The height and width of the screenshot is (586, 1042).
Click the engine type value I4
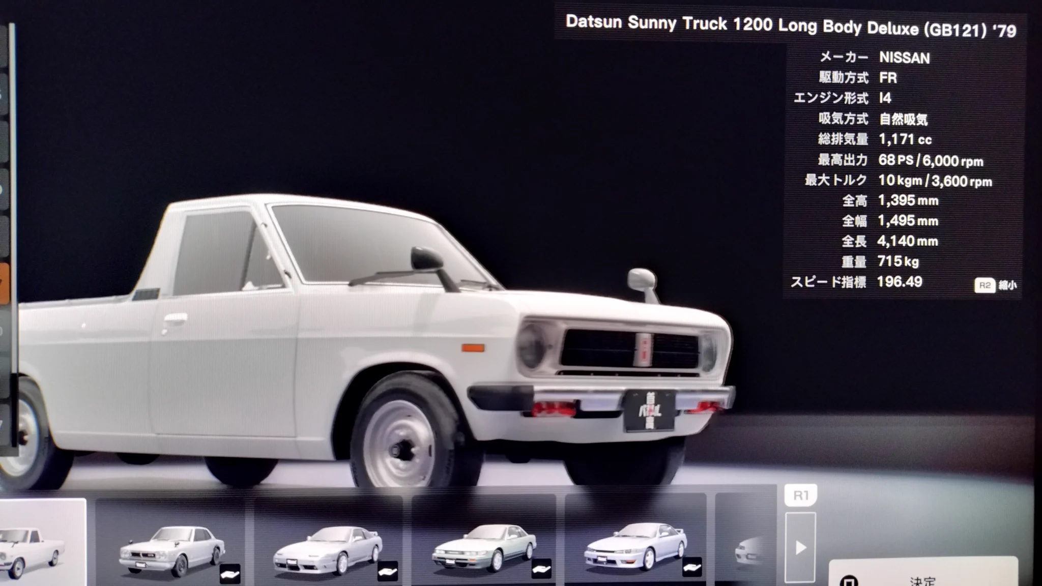[885, 98]
